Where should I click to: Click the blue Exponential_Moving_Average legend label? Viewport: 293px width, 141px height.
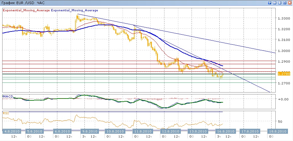[74, 10]
